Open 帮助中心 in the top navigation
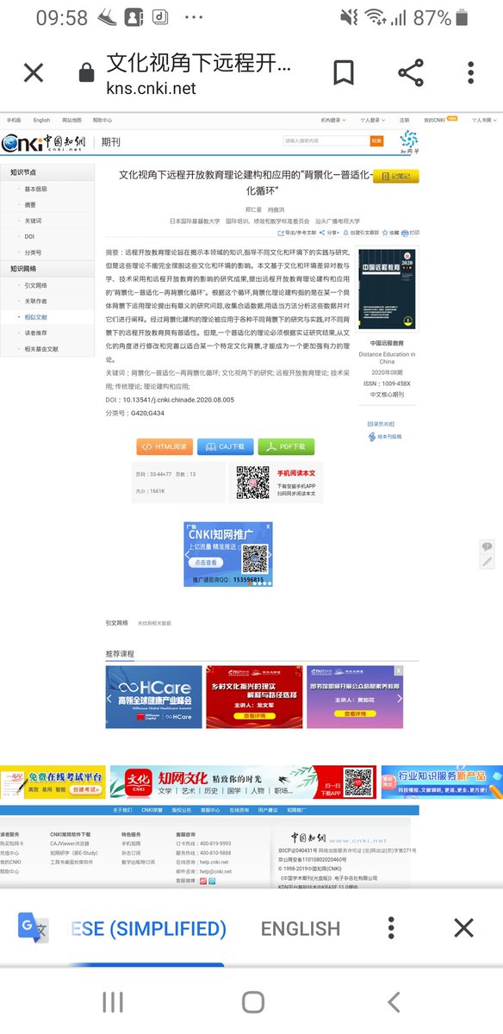This screenshot has width=503, height=1034. coord(102,121)
